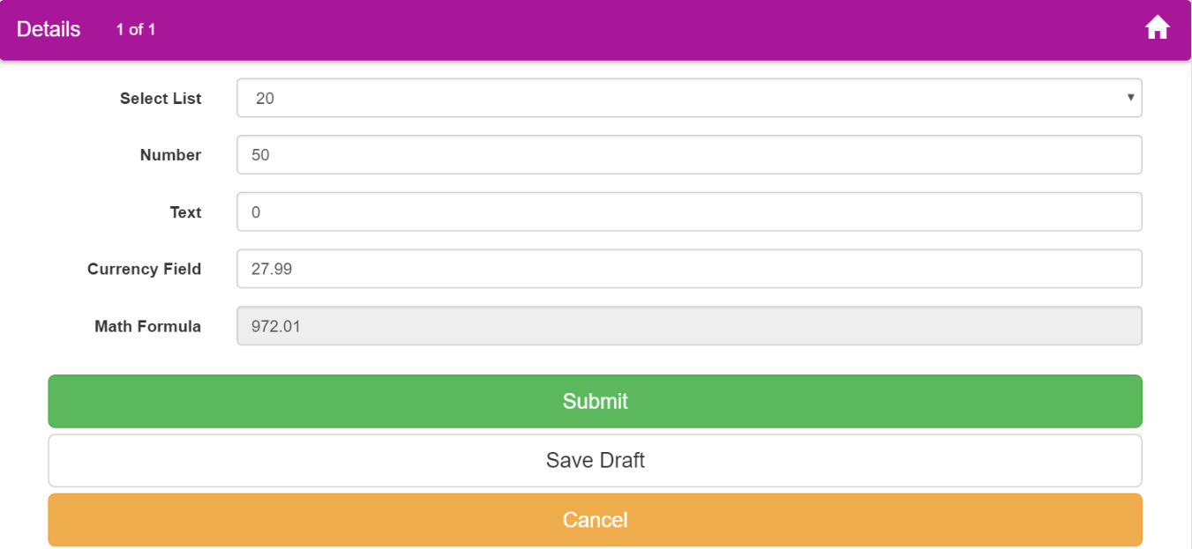Focus the Number field containing 50
The image size is (1192, 549).
tap(689, 155)
